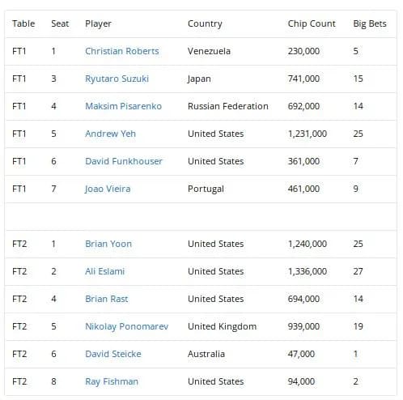The height and width of the screenshot is (400, 403).
Task: Open Christian Roberts player profile link
Action: click(x=122, y=51)
